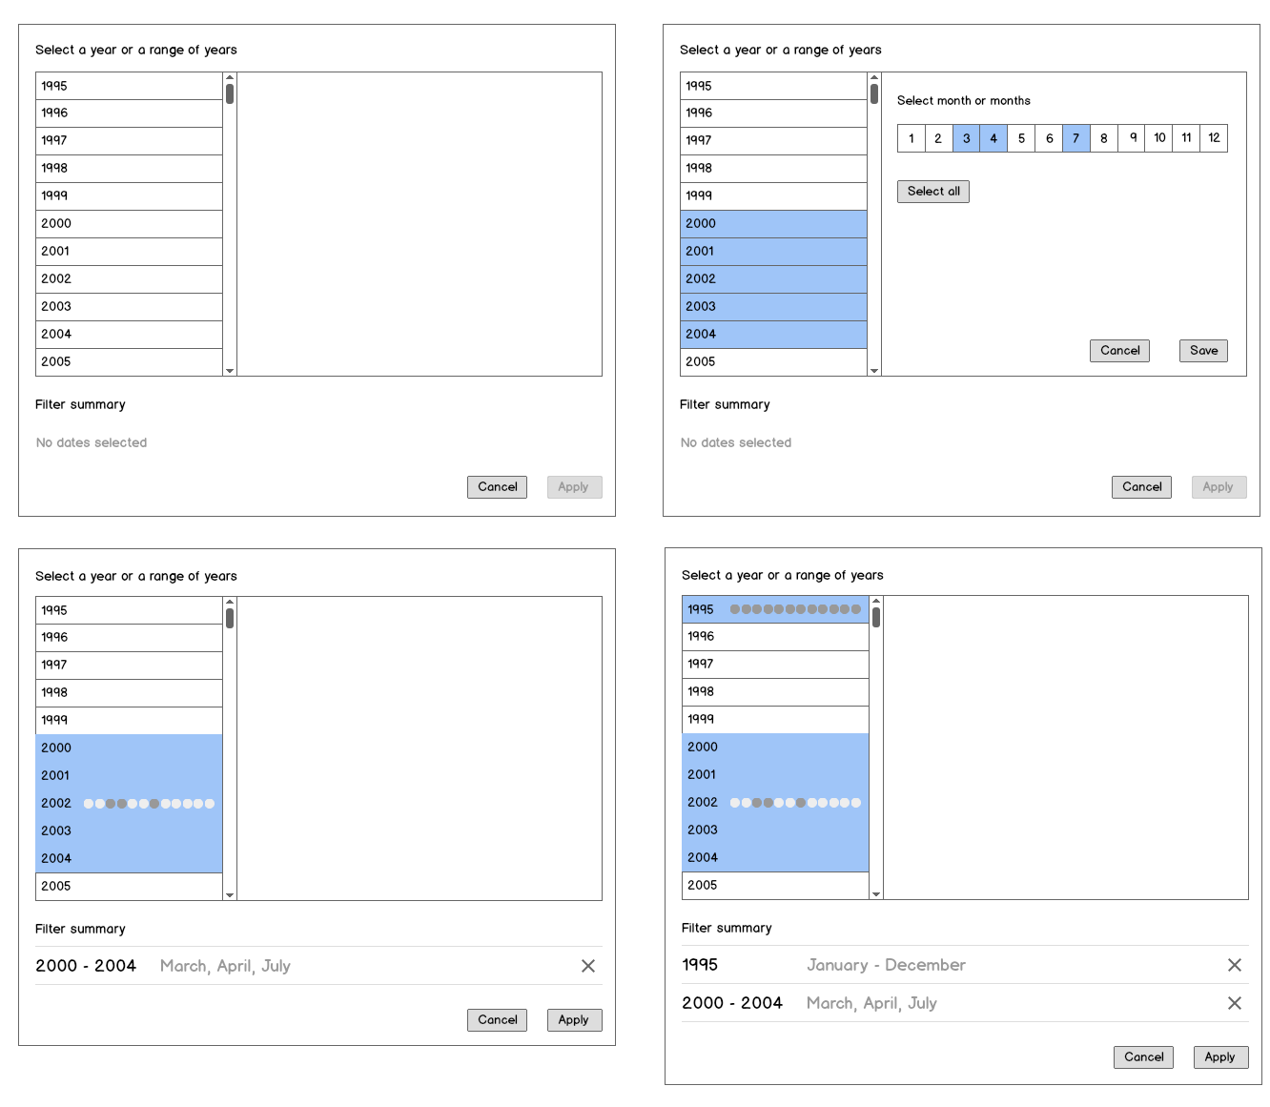Select year 1997 in bottom-left list
Viewport: 1270px width, 1107px height.
pos(129,666)
